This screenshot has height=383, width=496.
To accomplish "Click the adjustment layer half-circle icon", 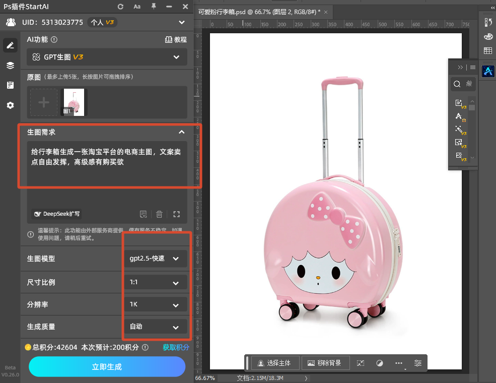I will (380, 363).
